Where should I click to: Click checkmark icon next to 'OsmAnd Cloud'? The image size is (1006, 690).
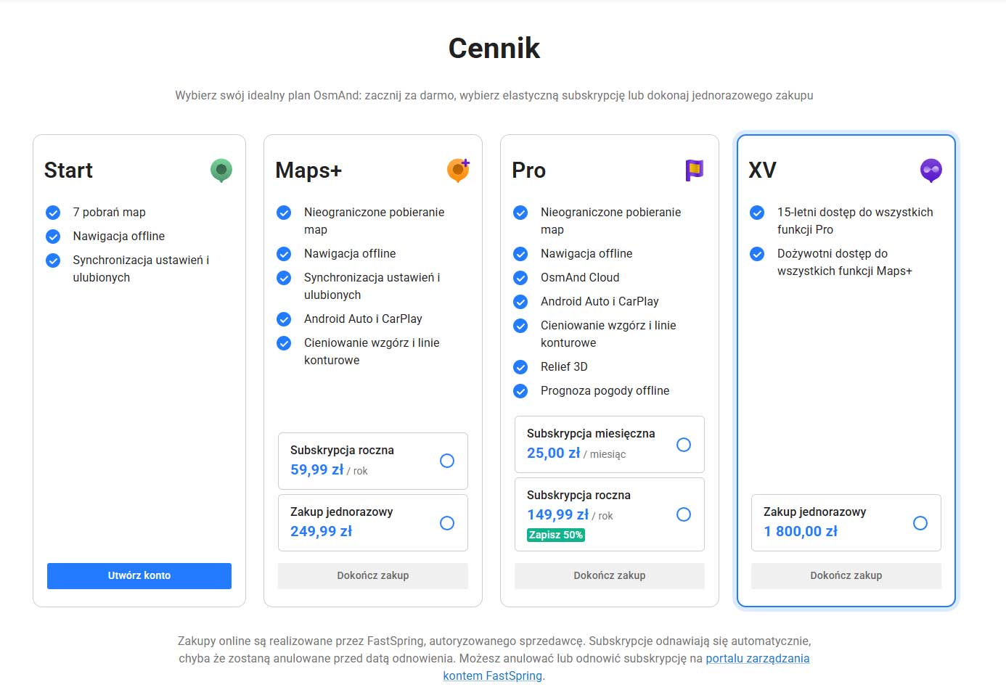click(520, 278)
